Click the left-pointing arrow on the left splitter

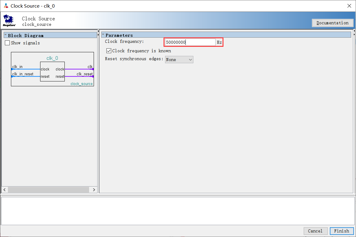(x=99, y=31)
